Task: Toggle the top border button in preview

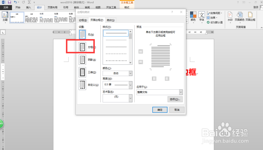Action: 140,51
